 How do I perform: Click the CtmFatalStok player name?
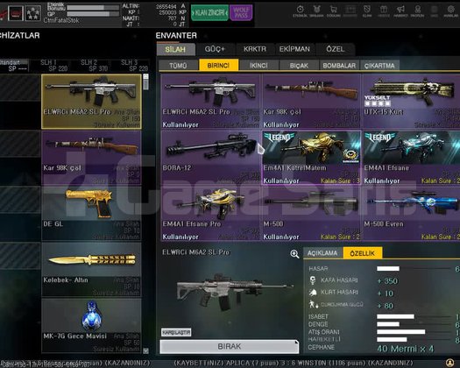point(61,20)
